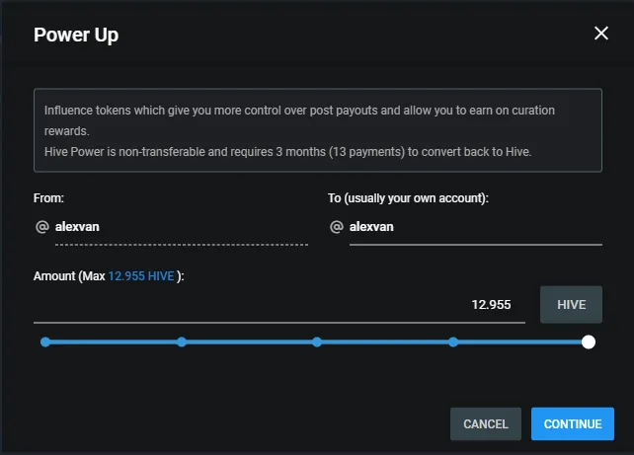Click the Hive Power info description box
Viewport: 634px width, 455px height.
[318, 130]
